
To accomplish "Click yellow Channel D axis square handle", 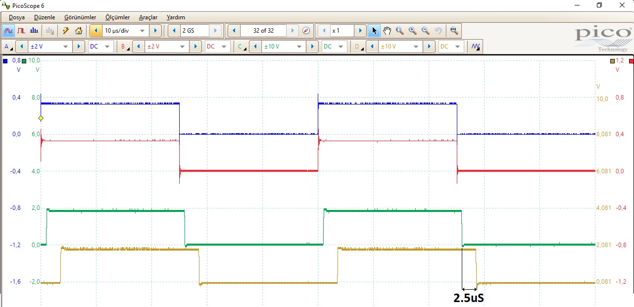I will tap(613, 61).
